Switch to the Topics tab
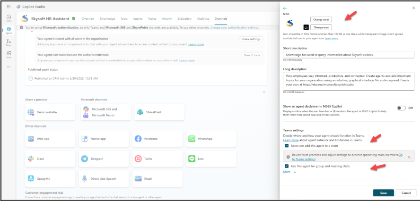 coord(152,19)
